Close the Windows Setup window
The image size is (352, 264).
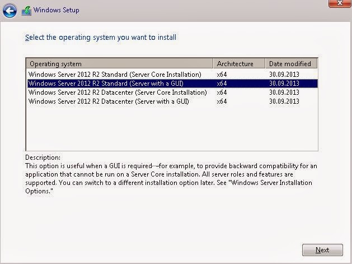click(340, 3)
